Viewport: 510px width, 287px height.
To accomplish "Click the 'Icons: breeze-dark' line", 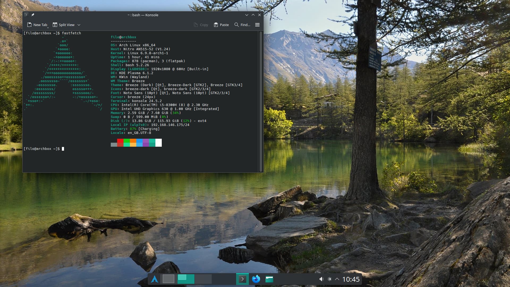I will click(161, 89).
